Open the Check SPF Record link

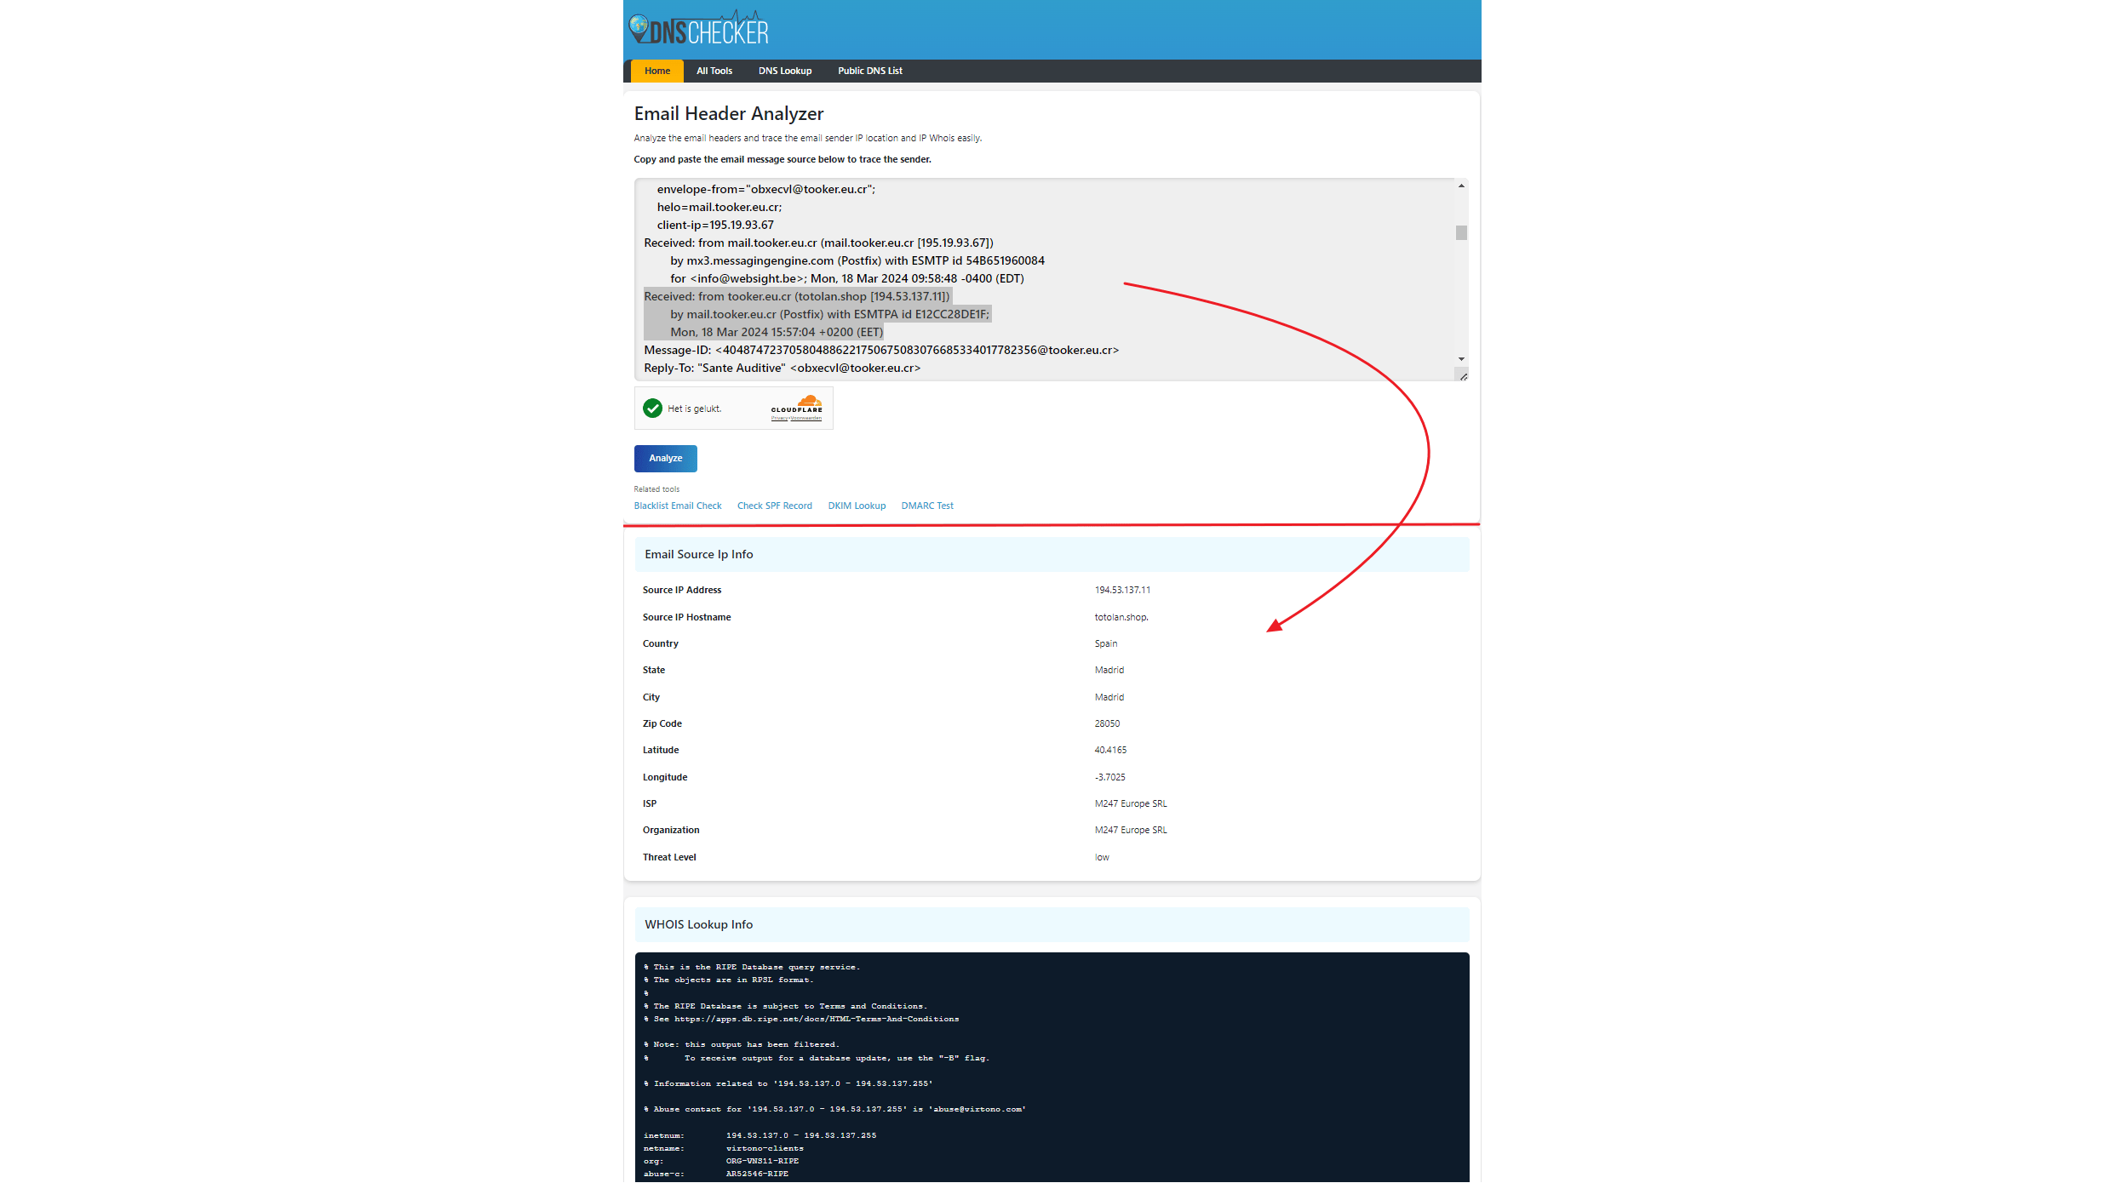click(x=774, y=506)
